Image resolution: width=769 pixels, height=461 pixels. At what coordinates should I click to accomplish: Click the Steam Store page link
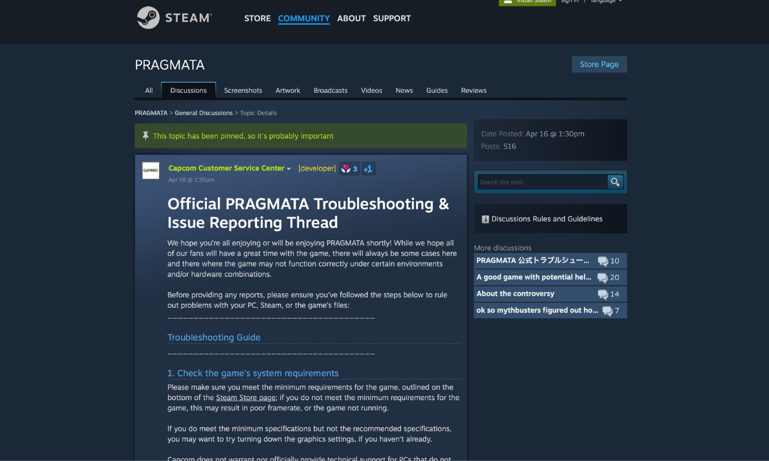(246, 398)
